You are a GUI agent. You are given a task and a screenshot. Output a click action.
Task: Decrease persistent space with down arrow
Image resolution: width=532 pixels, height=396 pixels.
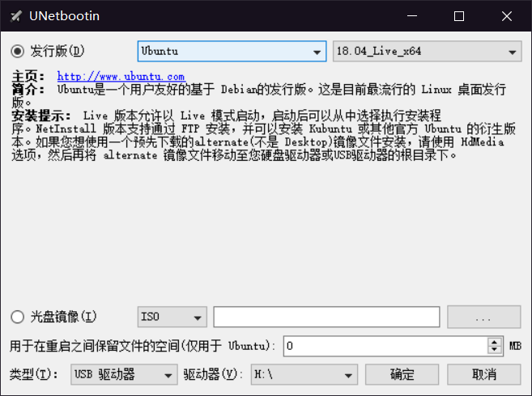495,350
